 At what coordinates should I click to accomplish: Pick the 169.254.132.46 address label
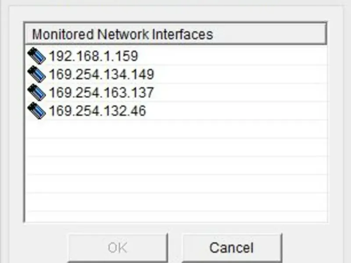coord(97,111)
